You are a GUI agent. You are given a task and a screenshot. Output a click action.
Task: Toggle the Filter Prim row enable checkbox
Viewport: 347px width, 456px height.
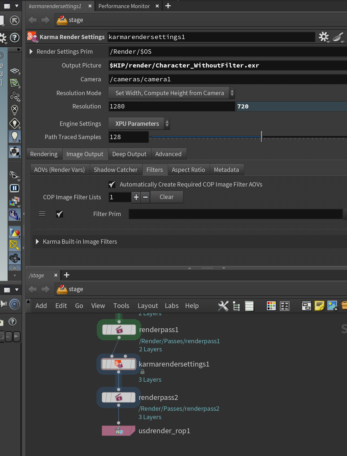60,214
